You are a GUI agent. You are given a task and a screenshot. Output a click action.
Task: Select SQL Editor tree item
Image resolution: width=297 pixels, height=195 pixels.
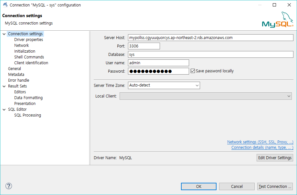(17, 109)
